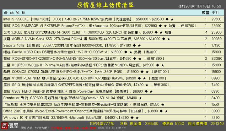The width and height of the screenshot is (226, 131).
Task: Click the 含稅 label in the footer
Action: point(124,124)
